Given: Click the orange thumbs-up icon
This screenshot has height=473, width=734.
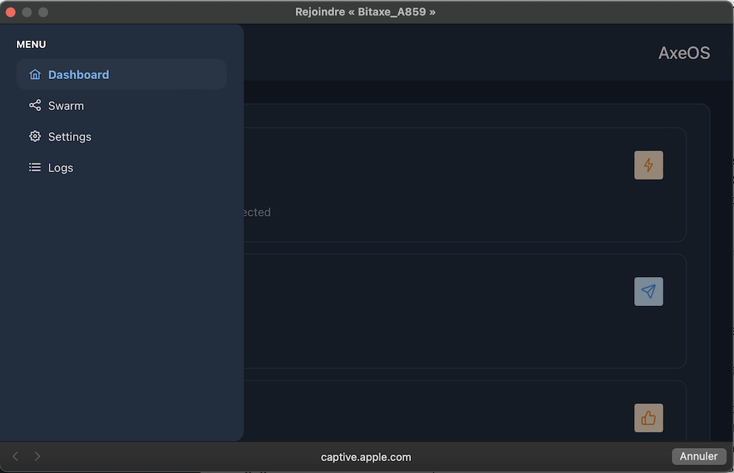Looking at the screenshot, I should (648, 418).
